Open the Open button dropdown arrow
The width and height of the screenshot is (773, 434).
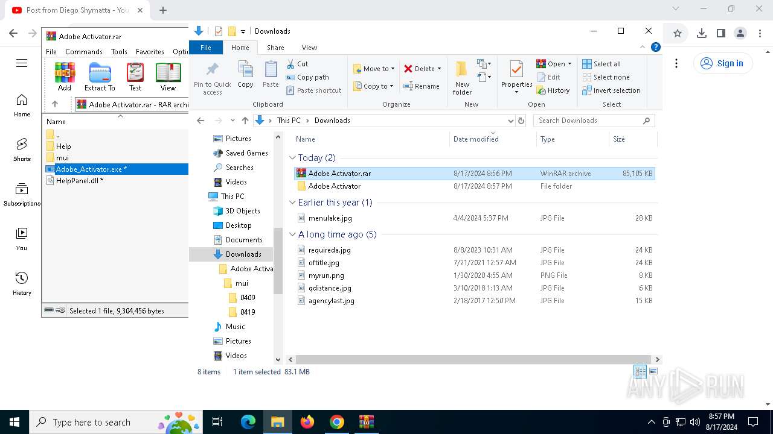tap(569, 64)
